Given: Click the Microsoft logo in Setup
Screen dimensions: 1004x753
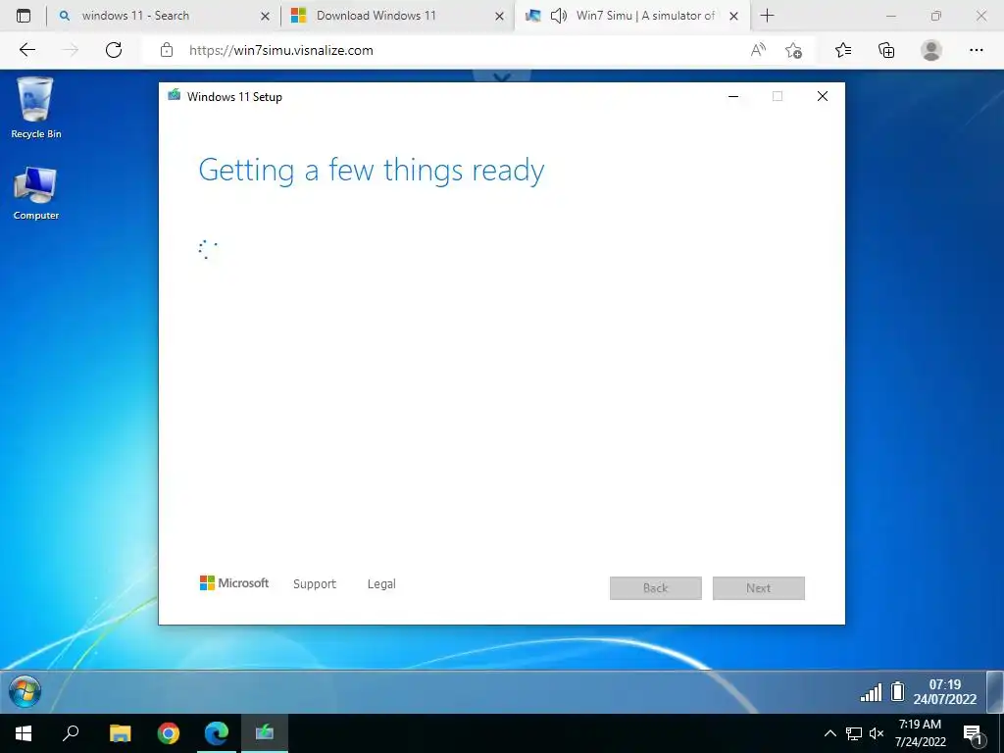Looking at the screenshot, I should point(234,582).
